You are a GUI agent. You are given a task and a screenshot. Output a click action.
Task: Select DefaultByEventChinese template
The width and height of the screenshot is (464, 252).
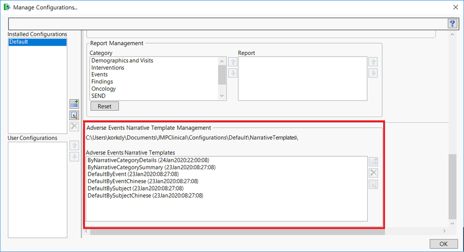click(143, 181)
